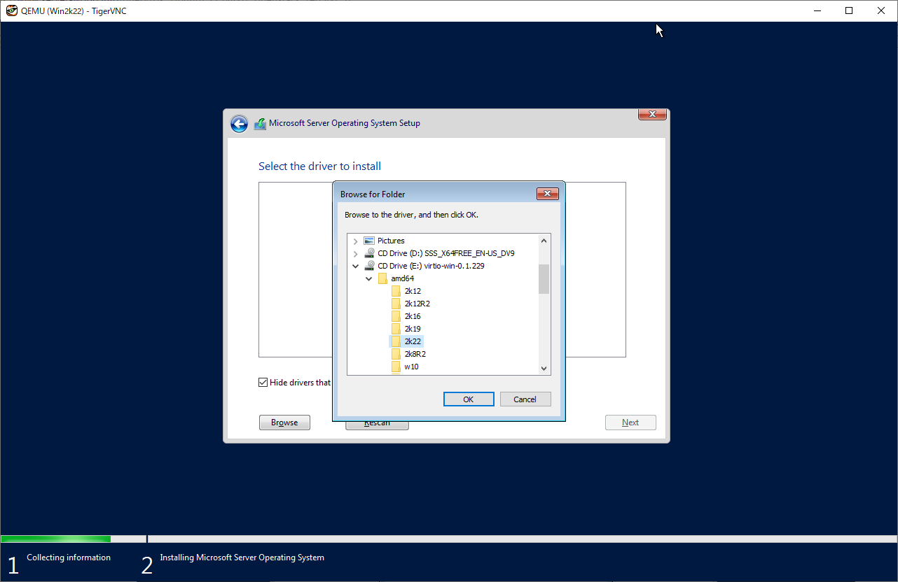Uncheck the Hide drivers checkbox
Viewport: 898px width, 582px height.
[263, 383]
